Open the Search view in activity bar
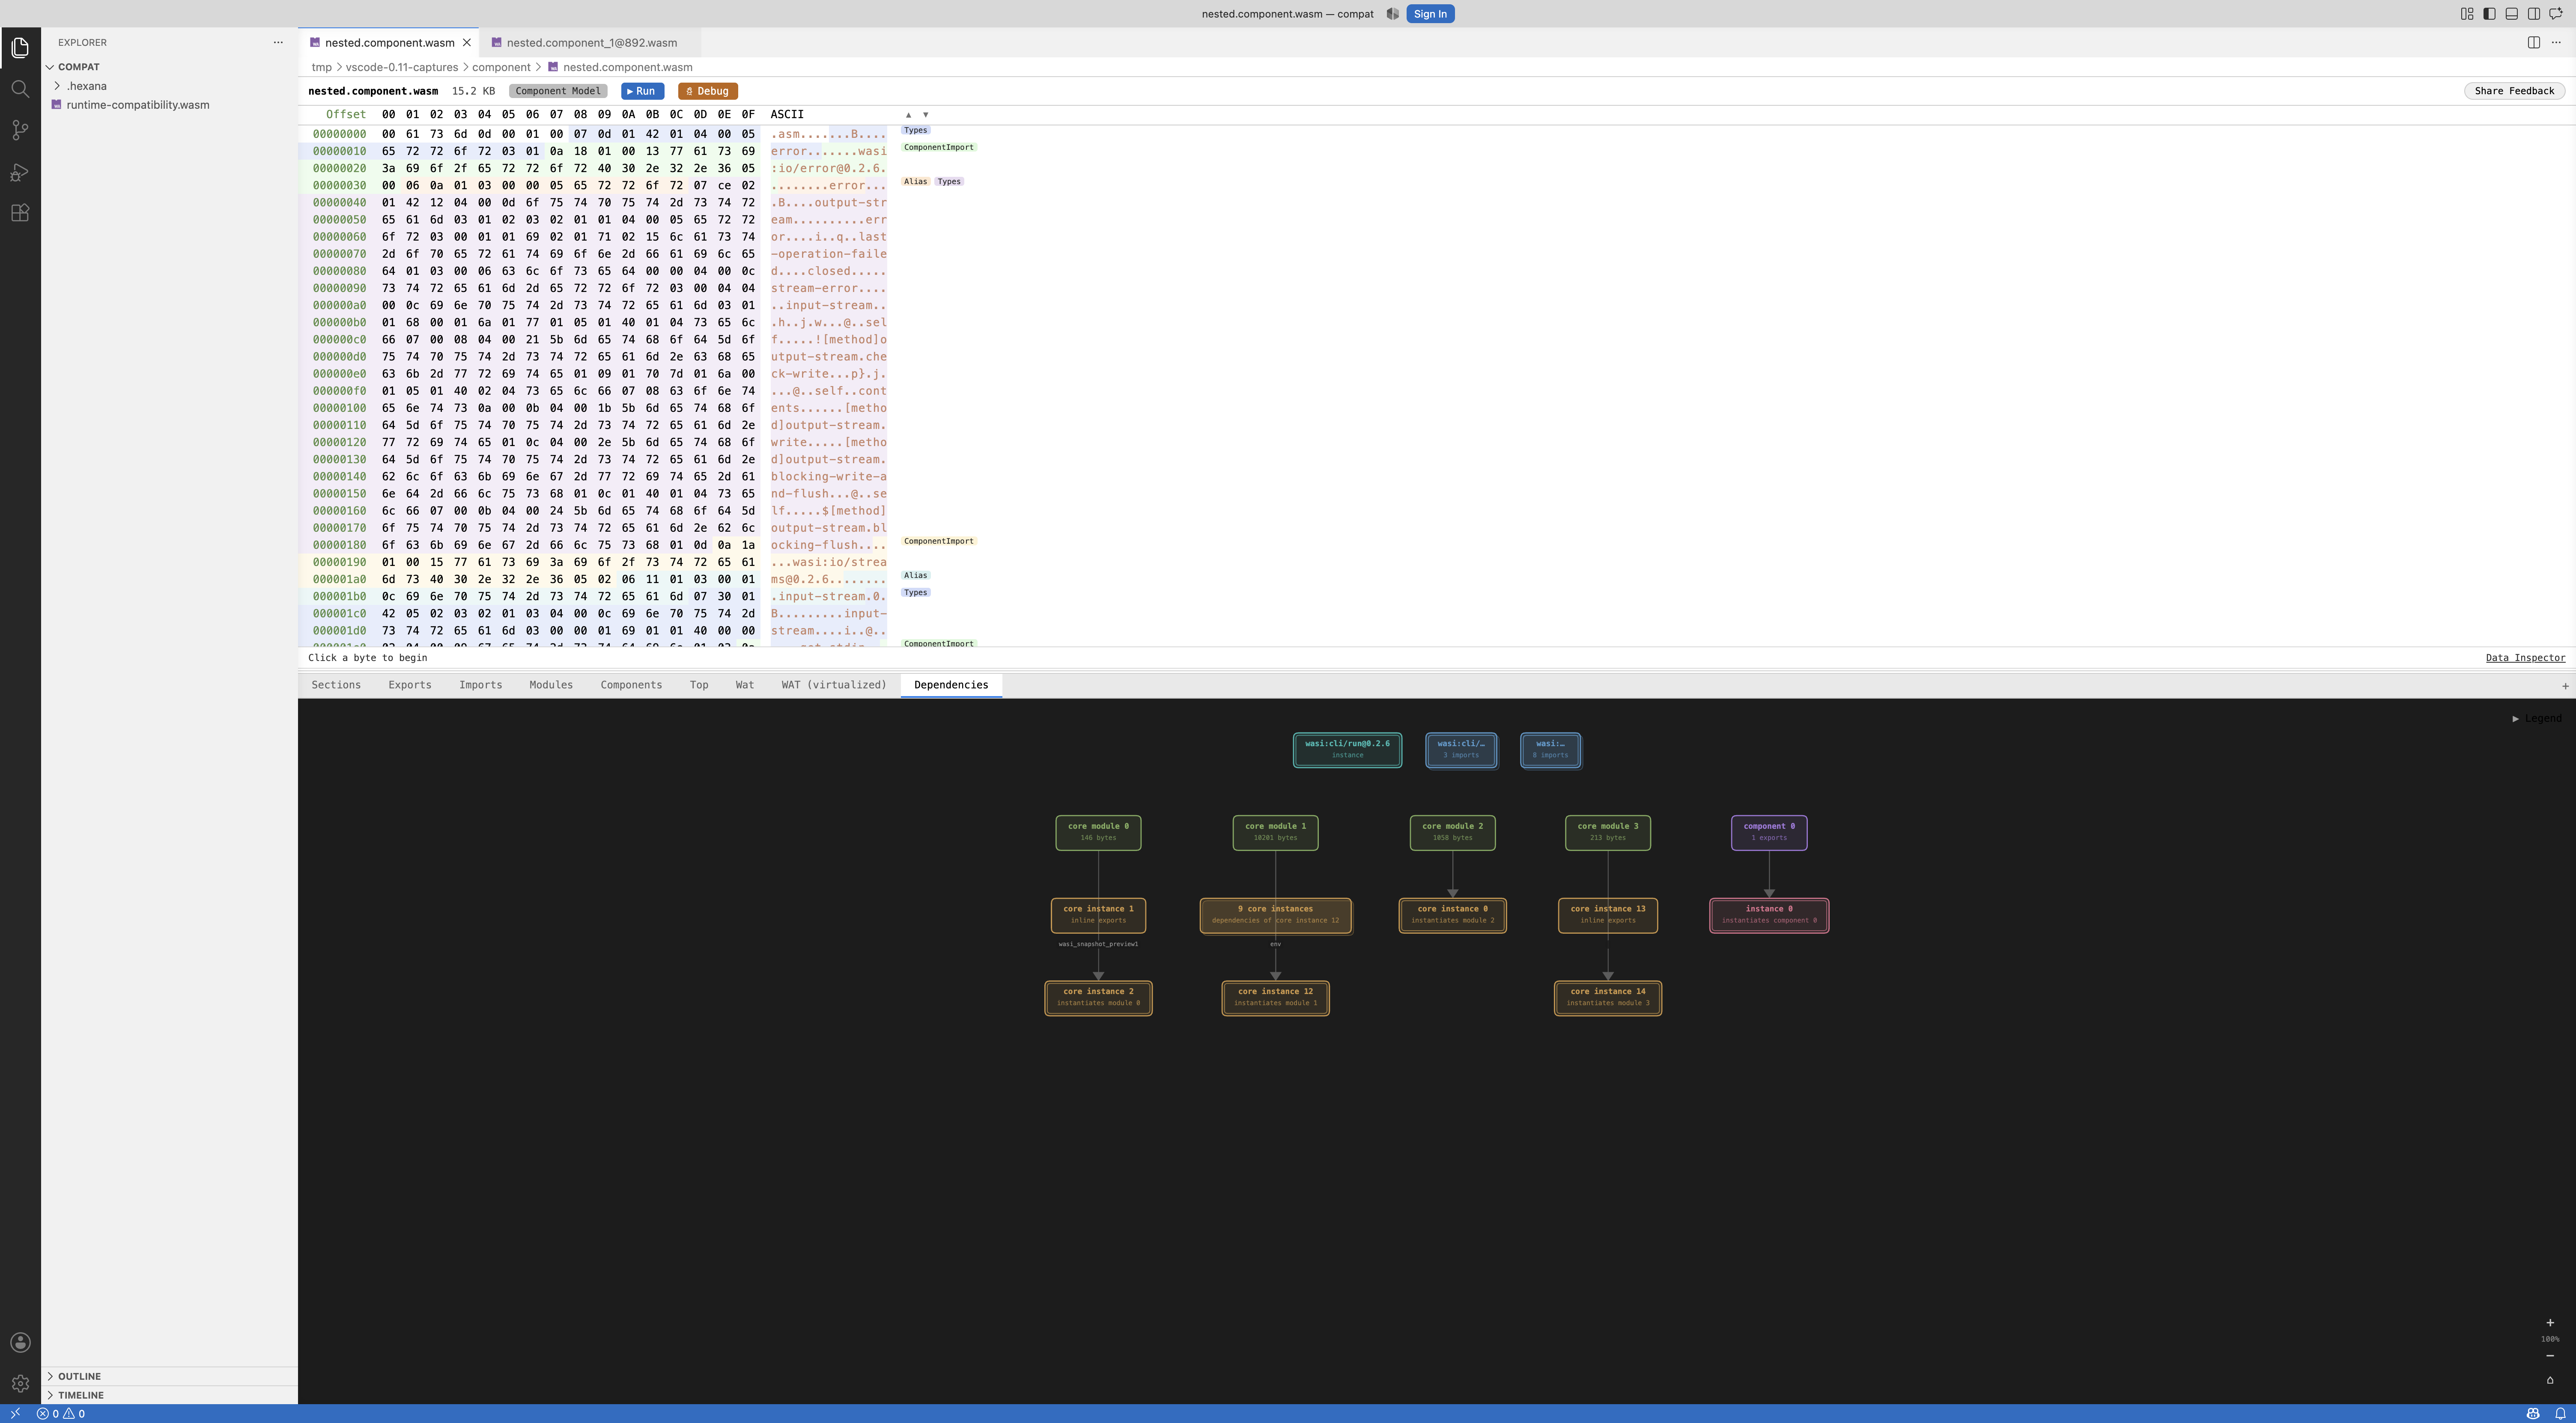Viewport: 2576px width, 1423px height. click(x=20, y=89)
